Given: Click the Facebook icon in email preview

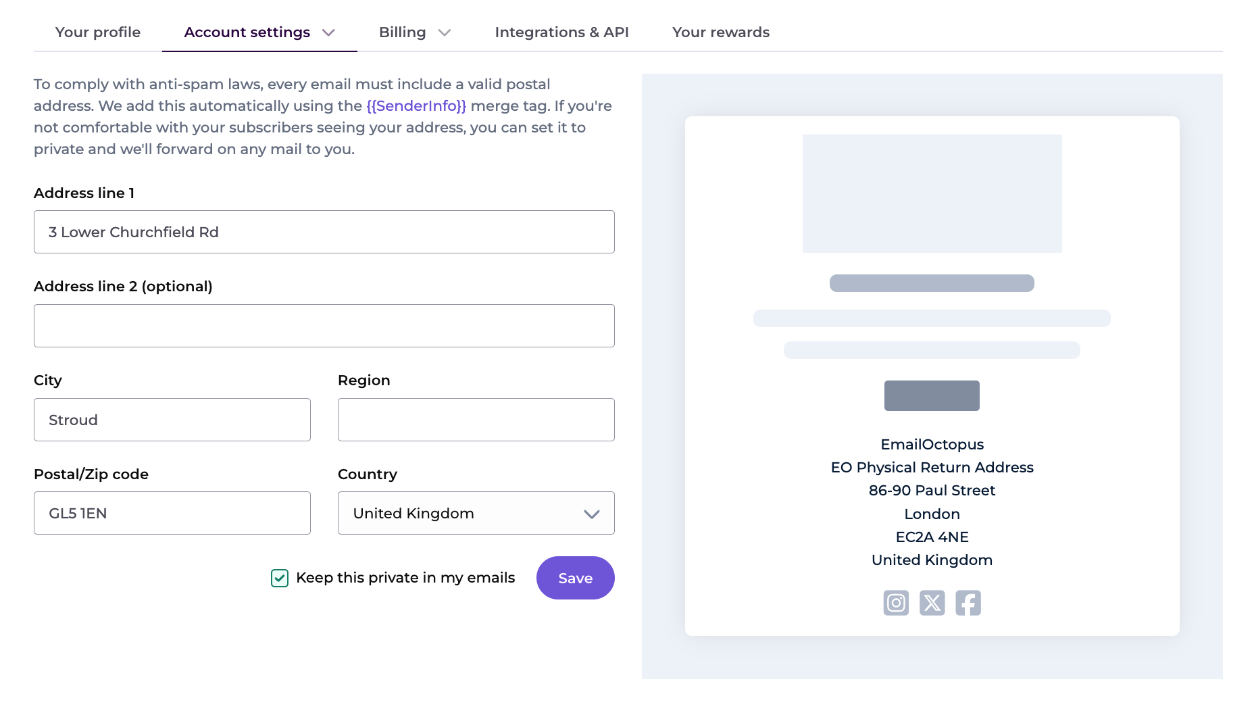Looking at the screenshot, I should pos(968,603).
